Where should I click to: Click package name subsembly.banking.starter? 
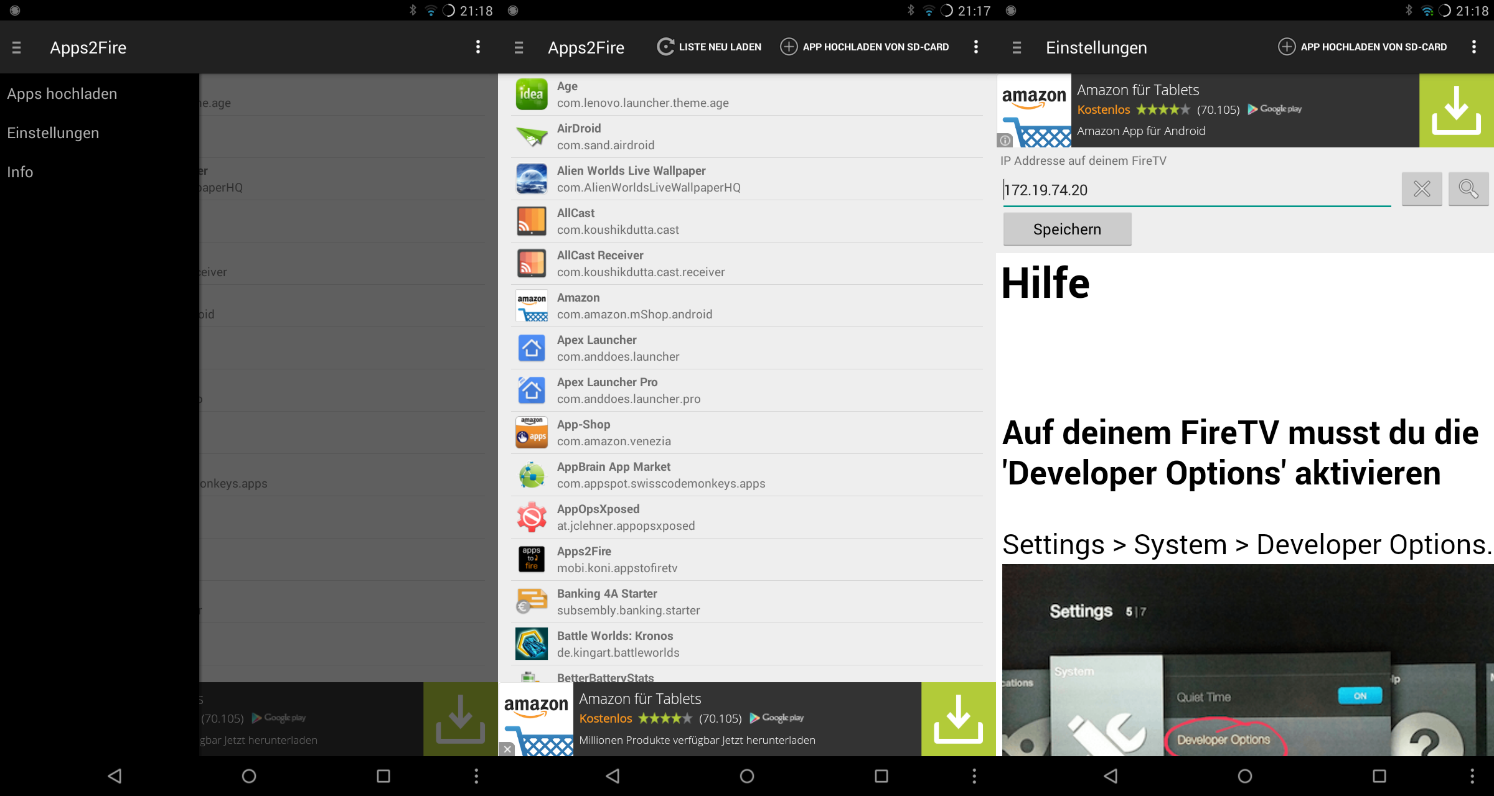click(x=628, y=611)
